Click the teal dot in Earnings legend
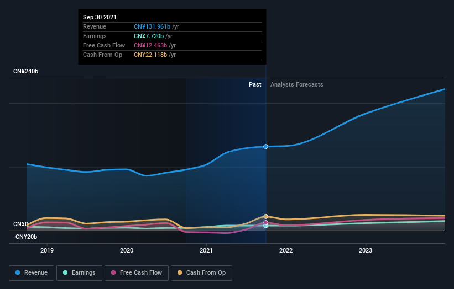The height and width of the screenshot is (289, 454). (65, 272)
